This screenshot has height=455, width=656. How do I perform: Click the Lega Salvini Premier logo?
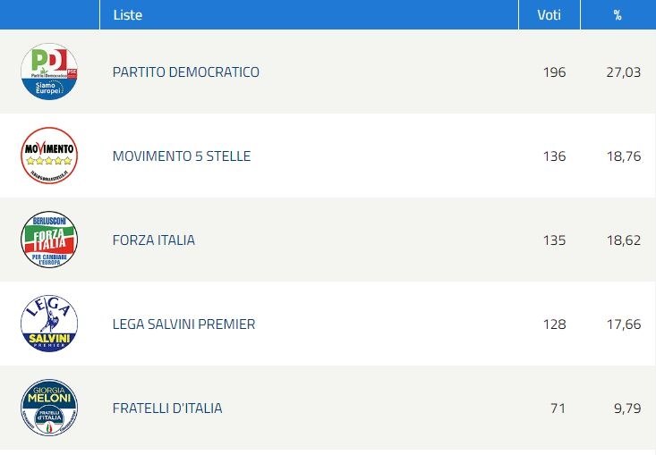[49, 324]
